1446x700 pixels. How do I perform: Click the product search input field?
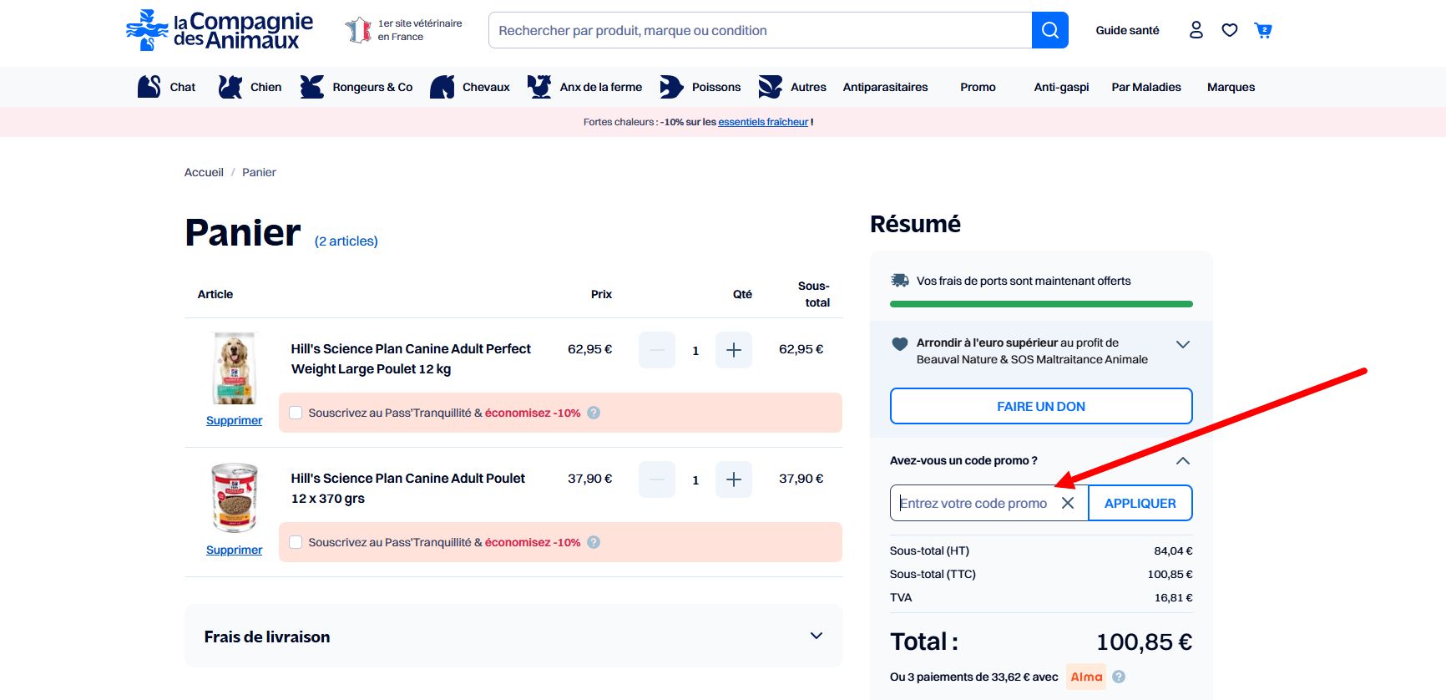(x=760, y=30)
